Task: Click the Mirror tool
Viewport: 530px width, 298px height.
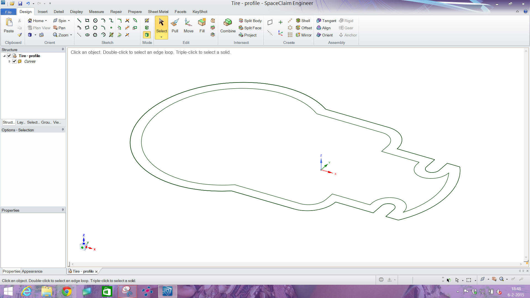Action: pos(304,35)
